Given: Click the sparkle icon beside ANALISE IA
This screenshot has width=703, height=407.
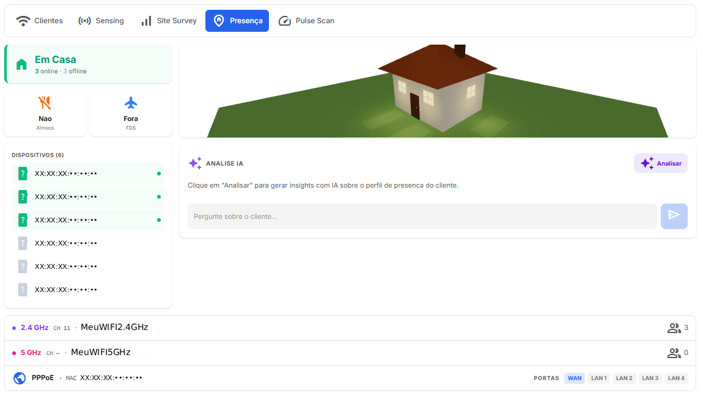Looking at the screenshot, I should 195,163.
